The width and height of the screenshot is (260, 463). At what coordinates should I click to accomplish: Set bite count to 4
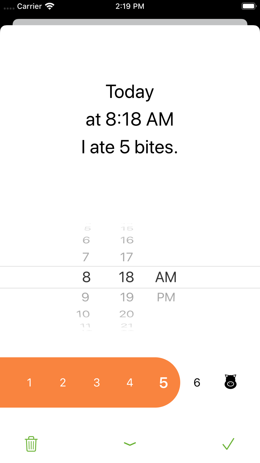click(x=130, y=383)
